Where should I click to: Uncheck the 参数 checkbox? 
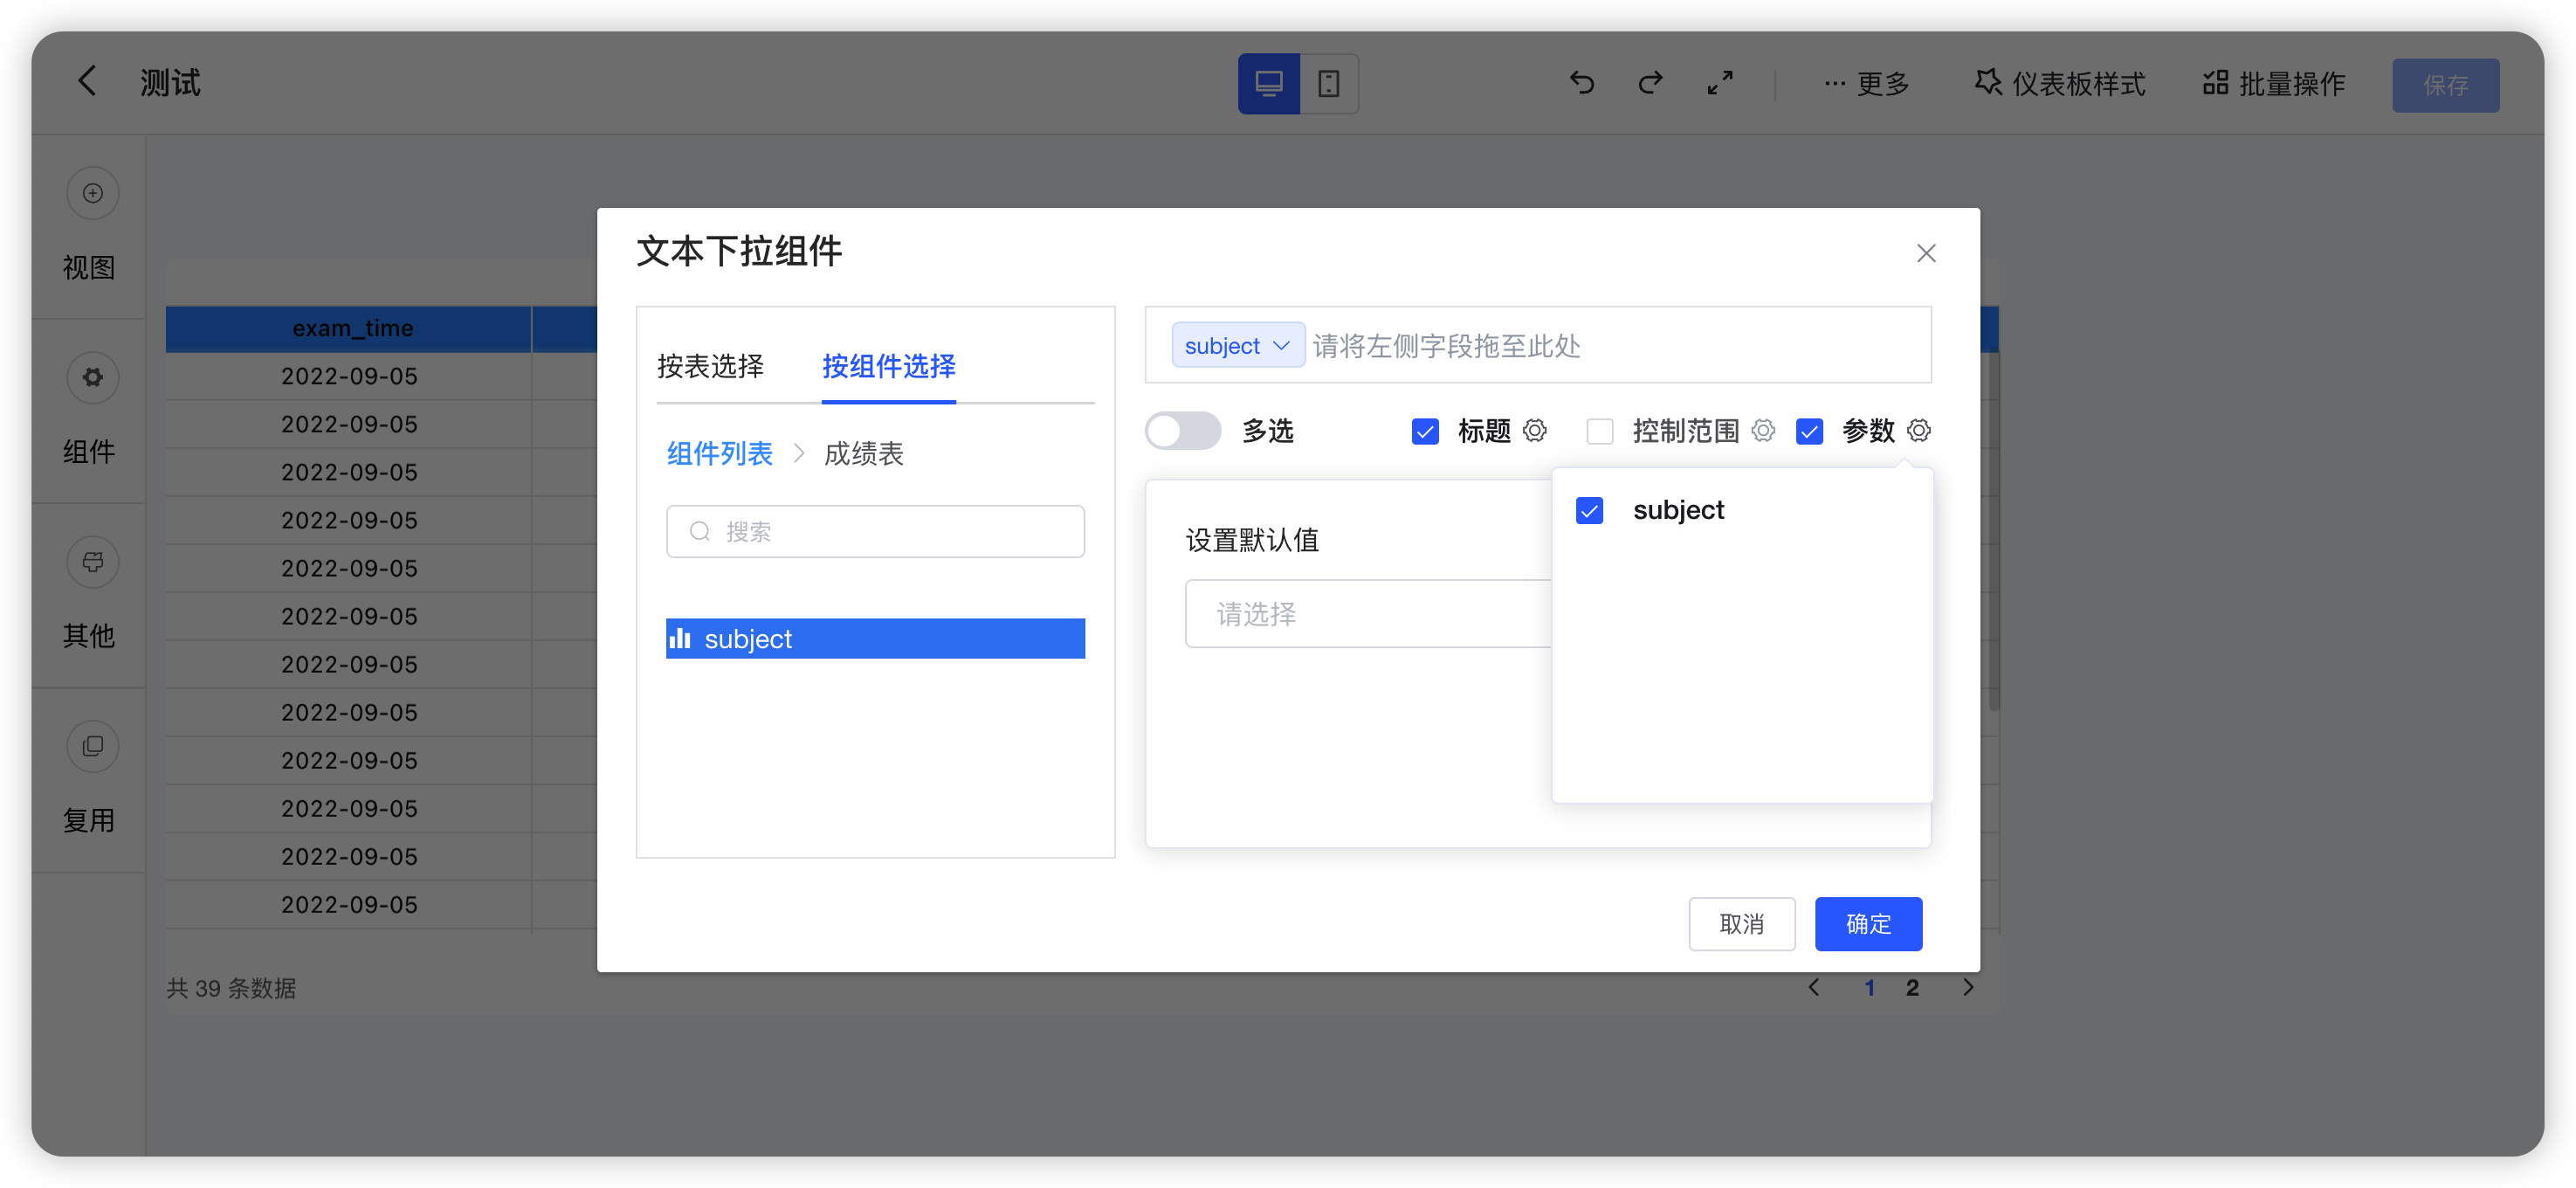click(1809, 431)
